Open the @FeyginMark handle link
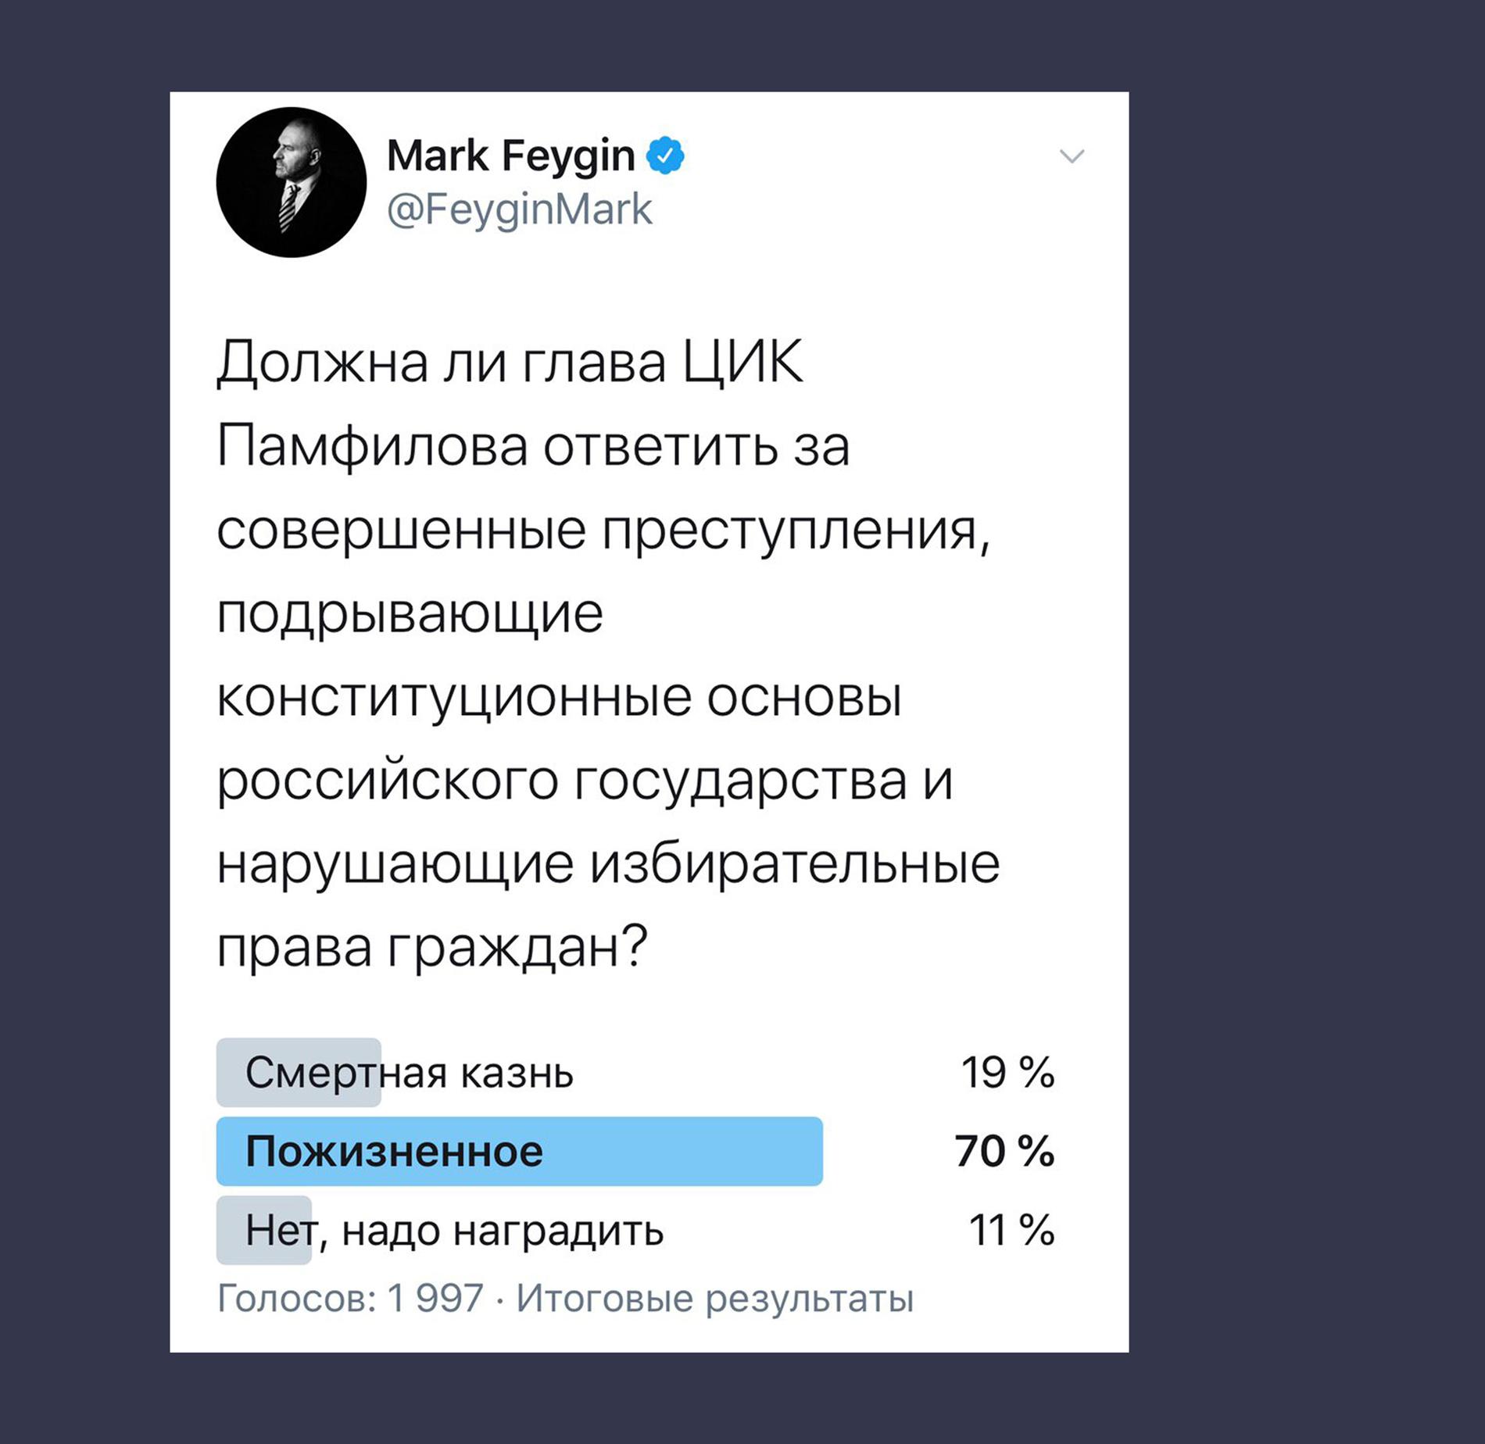This screenshot has width=1485, height=1444. 519,209
